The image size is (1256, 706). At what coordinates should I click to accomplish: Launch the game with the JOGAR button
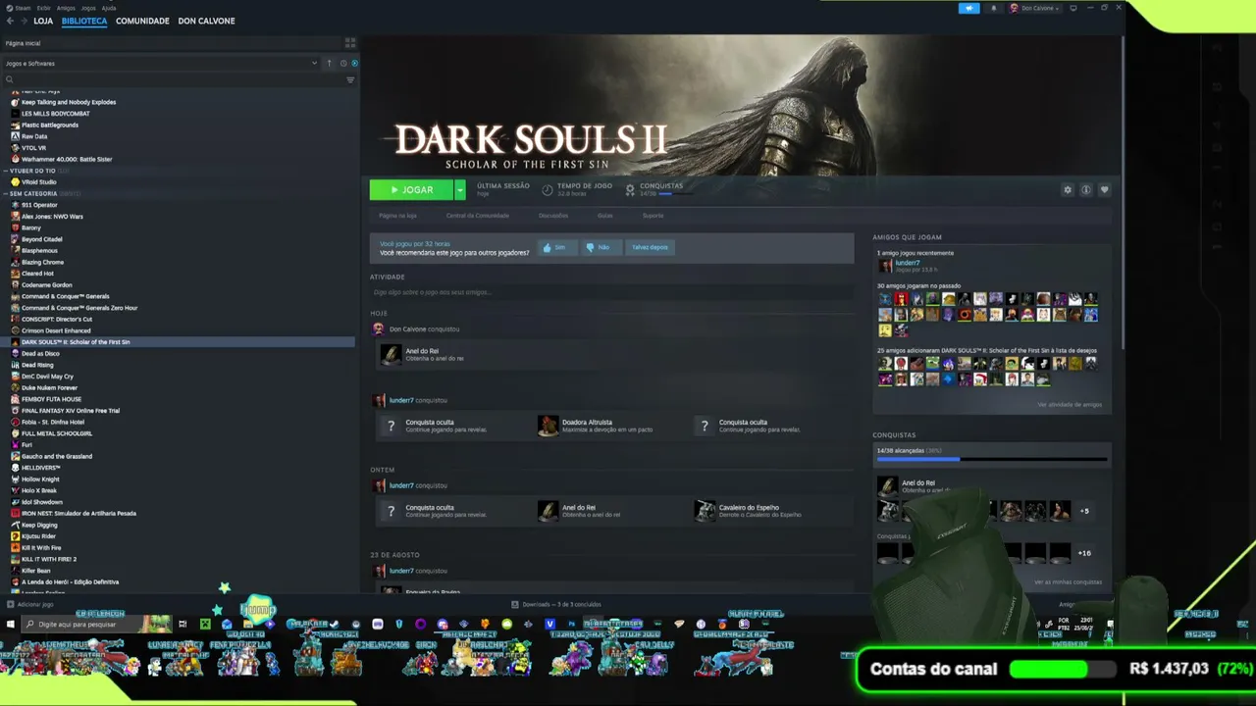pos(411,190)
